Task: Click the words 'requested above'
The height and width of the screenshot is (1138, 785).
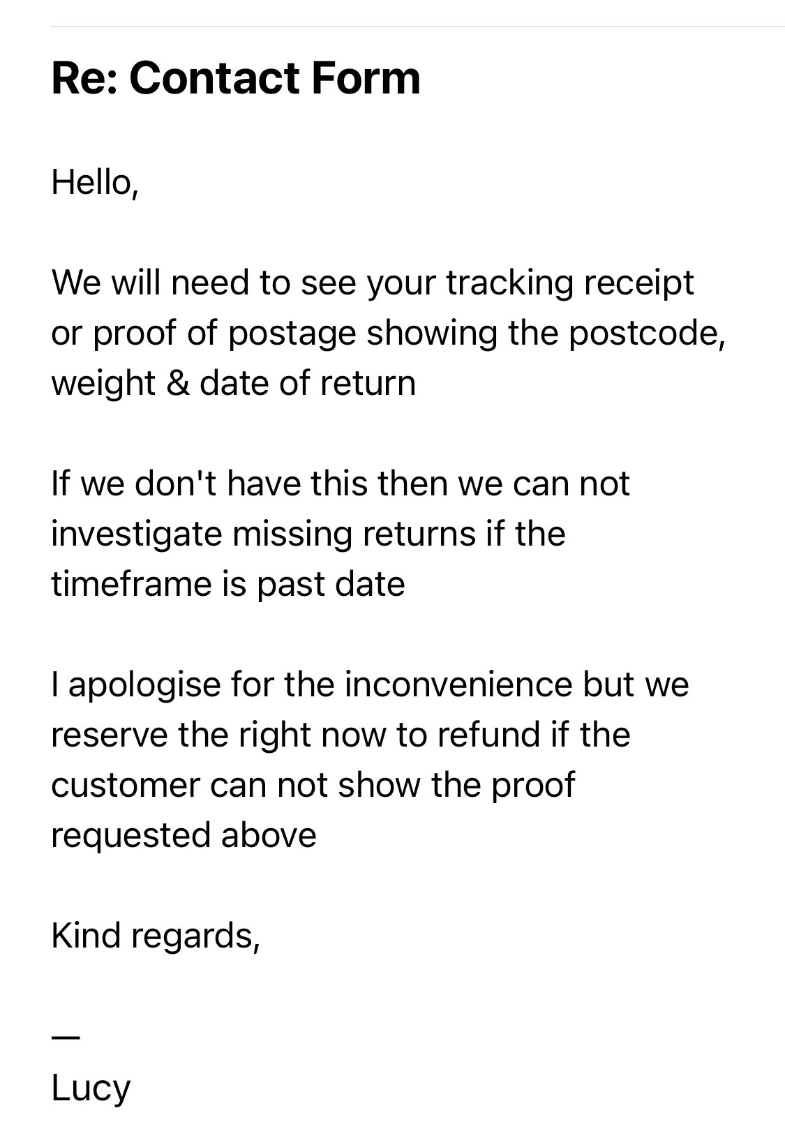Action: (184, 835)
